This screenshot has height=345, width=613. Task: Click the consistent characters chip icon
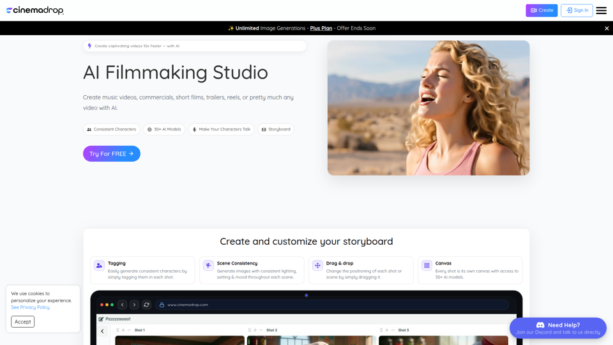coord(89,130)
